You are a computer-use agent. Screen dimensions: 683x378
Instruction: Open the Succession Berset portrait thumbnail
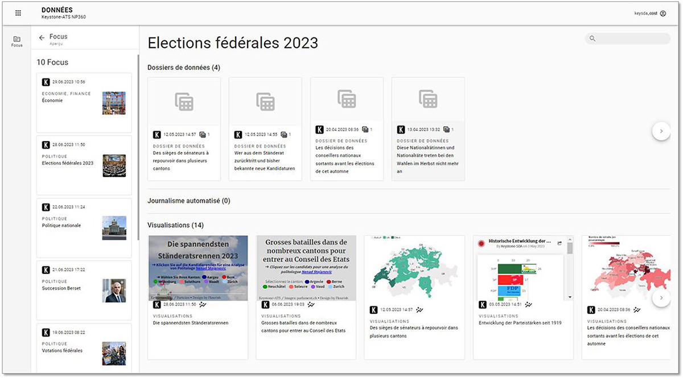click(114, 290)
